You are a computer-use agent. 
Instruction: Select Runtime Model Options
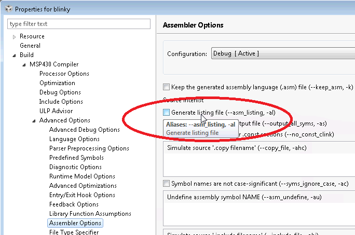pos(82,176)
